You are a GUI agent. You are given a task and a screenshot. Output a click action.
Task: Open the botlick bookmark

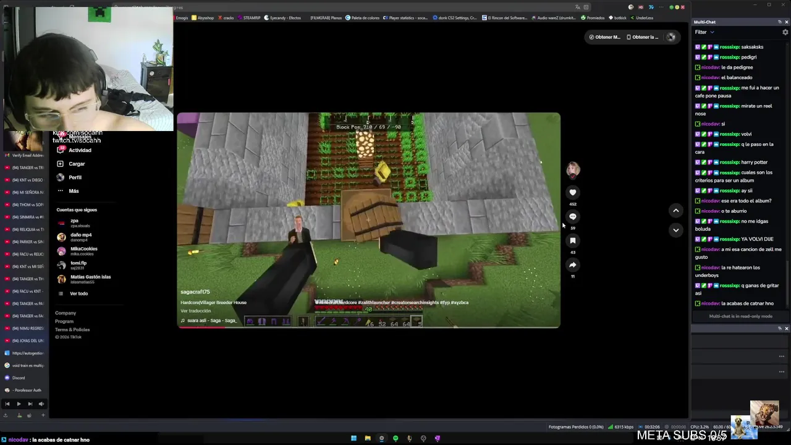point(618,18)
